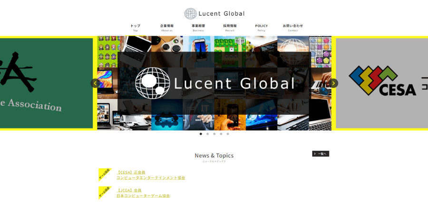This screenshot has width=428, height=214.
Task: Click the yellow tag beside JCGA news
Action: tap(104, 193)
